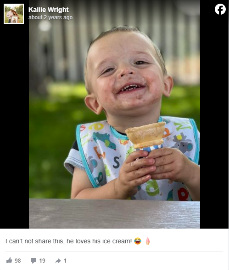The height and width of the screenshot is (270, 229).
Task: Open Kallie Wright's profile picture thumbnail
Action: (14, 14)
